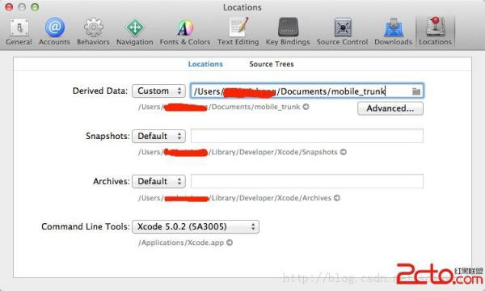Open the Archives Default dropdown
This screenshot has height=291, width=485.
click(x=158, y=181)
